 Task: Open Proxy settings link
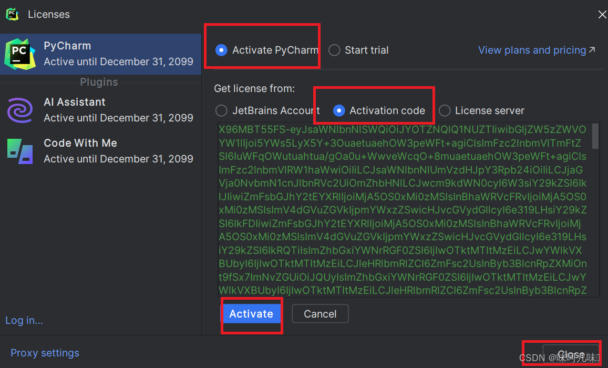tap(45, 353)
